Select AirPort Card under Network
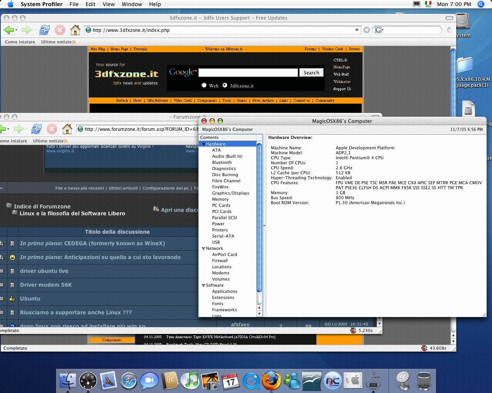The height and width of the screenshot is (393, 492). (224, 254)
